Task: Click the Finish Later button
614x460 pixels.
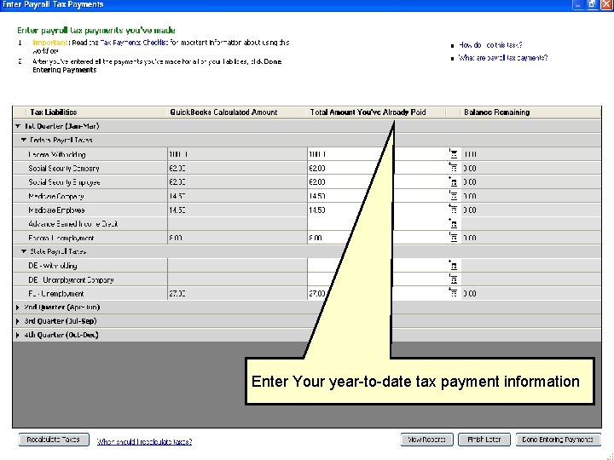Action: tap(484, 440)
